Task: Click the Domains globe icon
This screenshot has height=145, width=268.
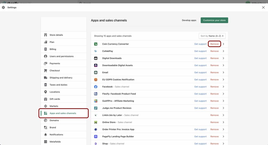Action: [46, 120]
